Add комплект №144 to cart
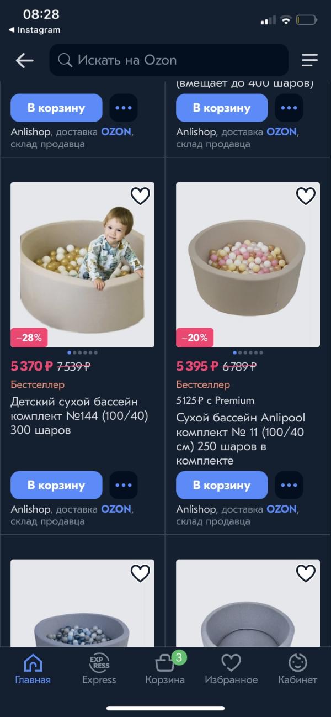This screenshot has height=717, width=331. tap(56, 486)
